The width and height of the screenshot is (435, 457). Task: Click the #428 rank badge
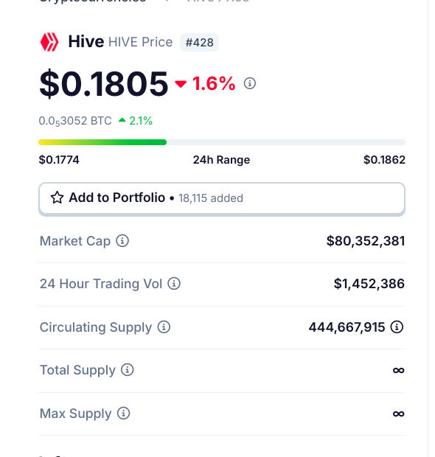(199, 43)
